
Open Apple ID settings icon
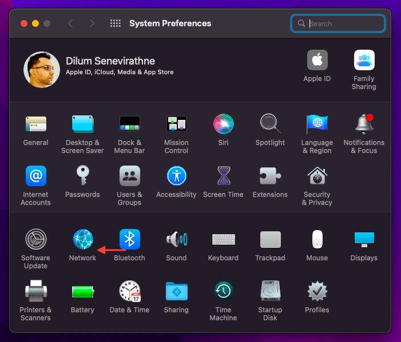pyautogui.click(x=317, y=60)
